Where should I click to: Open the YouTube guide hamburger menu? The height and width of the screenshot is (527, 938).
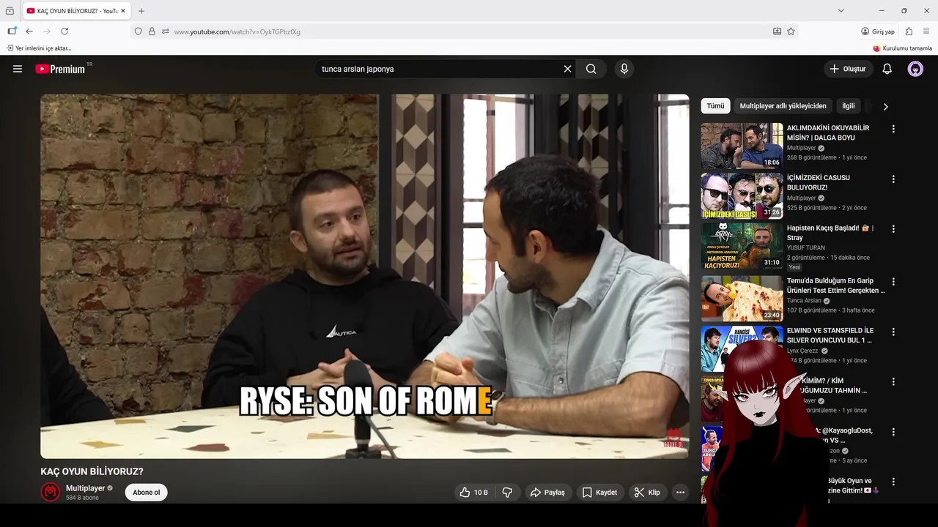click(18, 69)
